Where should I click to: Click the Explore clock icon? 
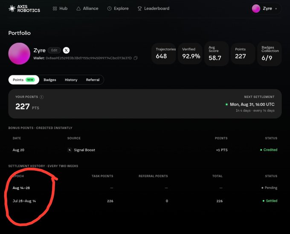(x=110, y=9)
